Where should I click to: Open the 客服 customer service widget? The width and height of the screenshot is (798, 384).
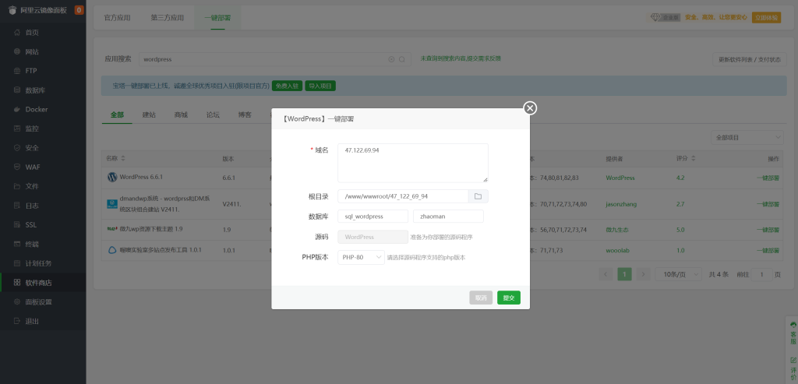click(793, 333)
